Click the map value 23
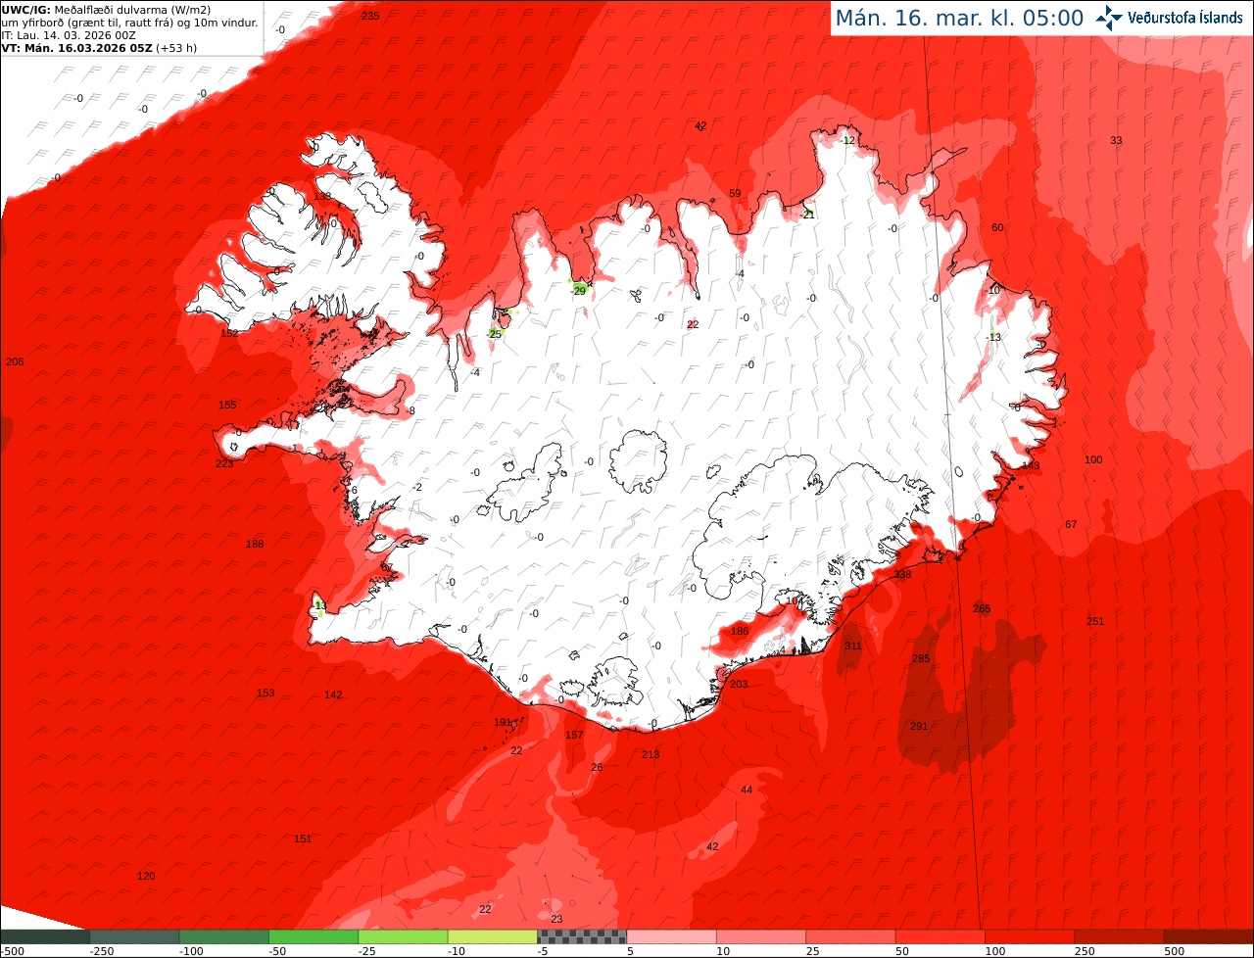 (x=556, y=920)
